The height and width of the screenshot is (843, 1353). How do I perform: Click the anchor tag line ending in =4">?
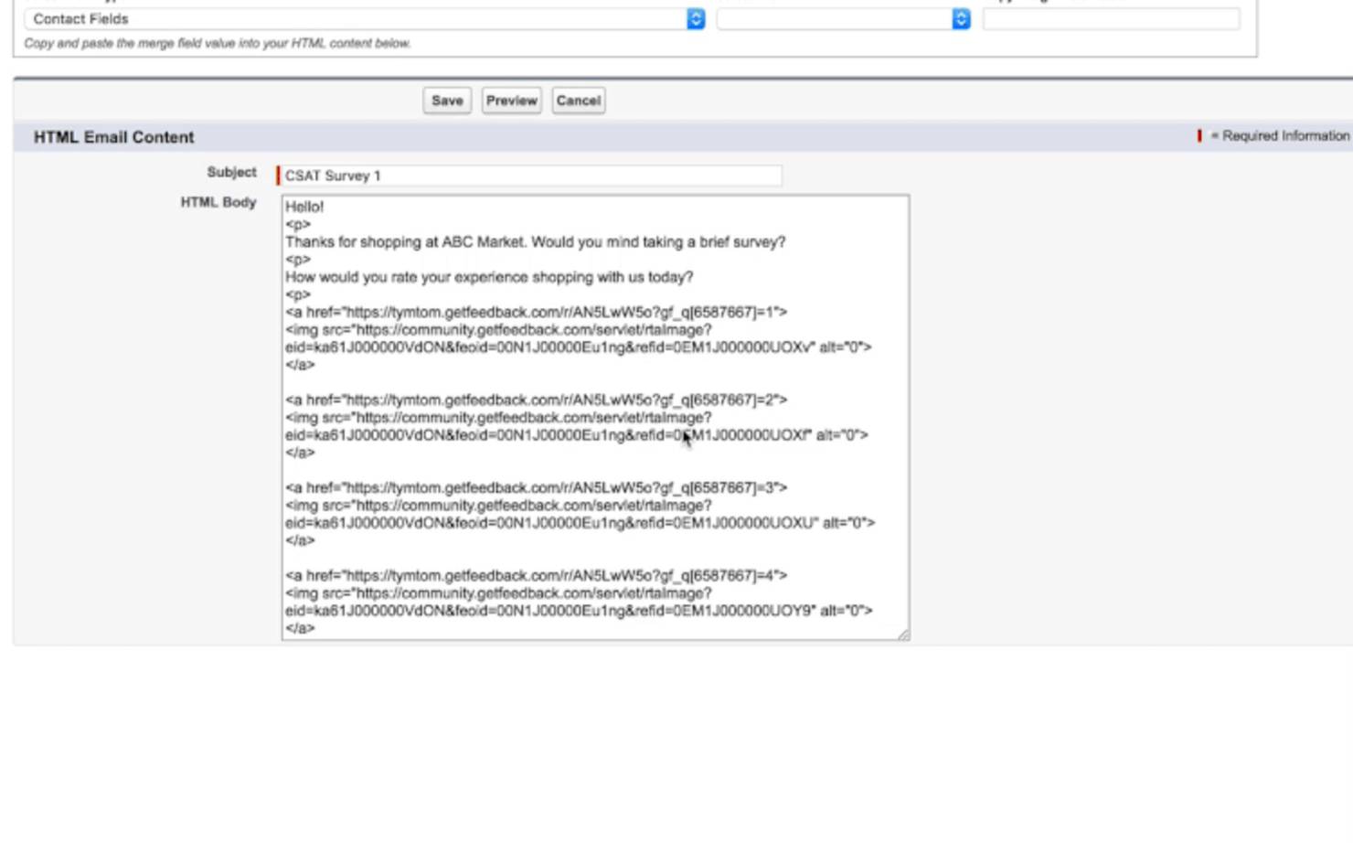[536, 576]
